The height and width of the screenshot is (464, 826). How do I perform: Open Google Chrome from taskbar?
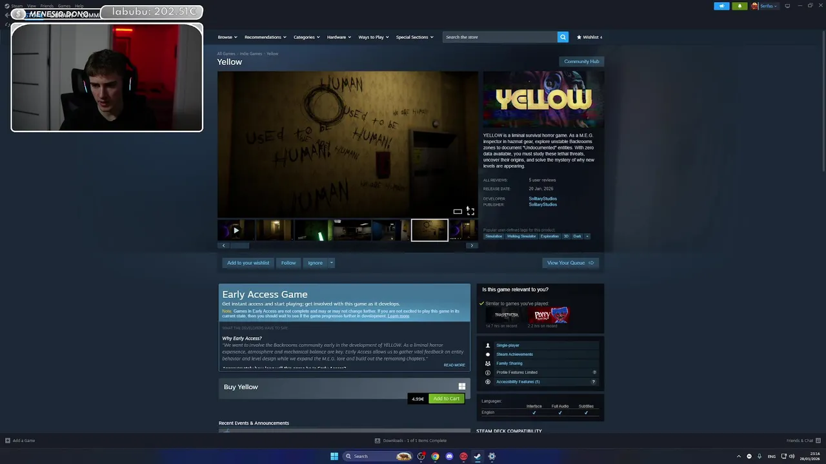(436, 456)
